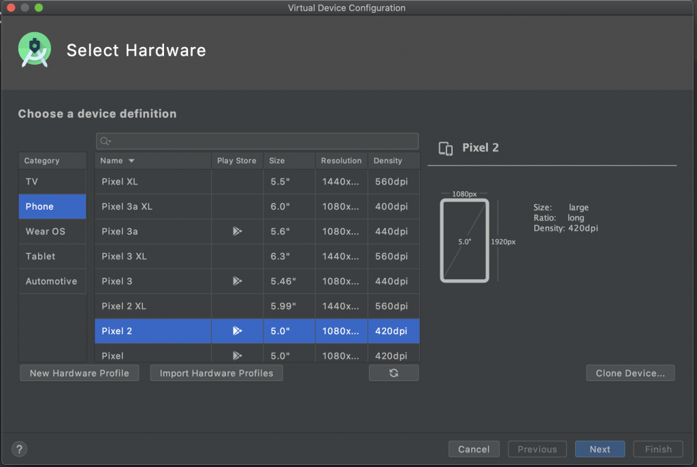Image resolution: width=697 pixels, height=467 pixels.
Task: Click the Clone Device button
Action: point(630,373)
